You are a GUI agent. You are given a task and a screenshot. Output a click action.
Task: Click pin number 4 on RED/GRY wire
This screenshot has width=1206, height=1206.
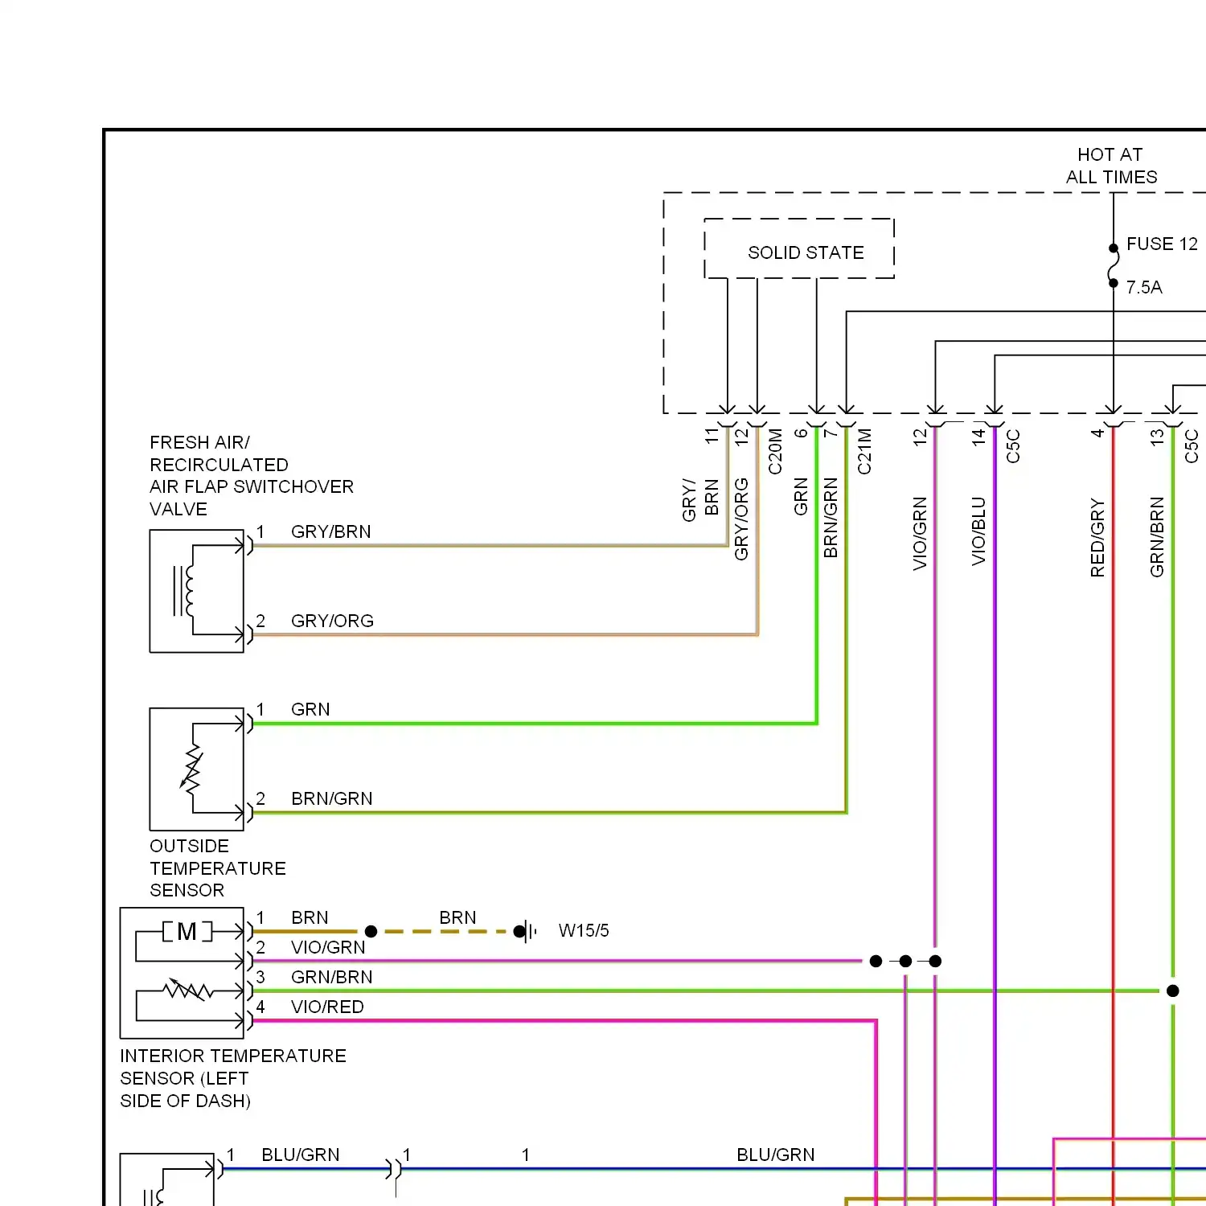(1097, 433)
